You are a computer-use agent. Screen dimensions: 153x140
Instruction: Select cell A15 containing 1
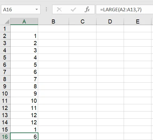pos(24,129)
